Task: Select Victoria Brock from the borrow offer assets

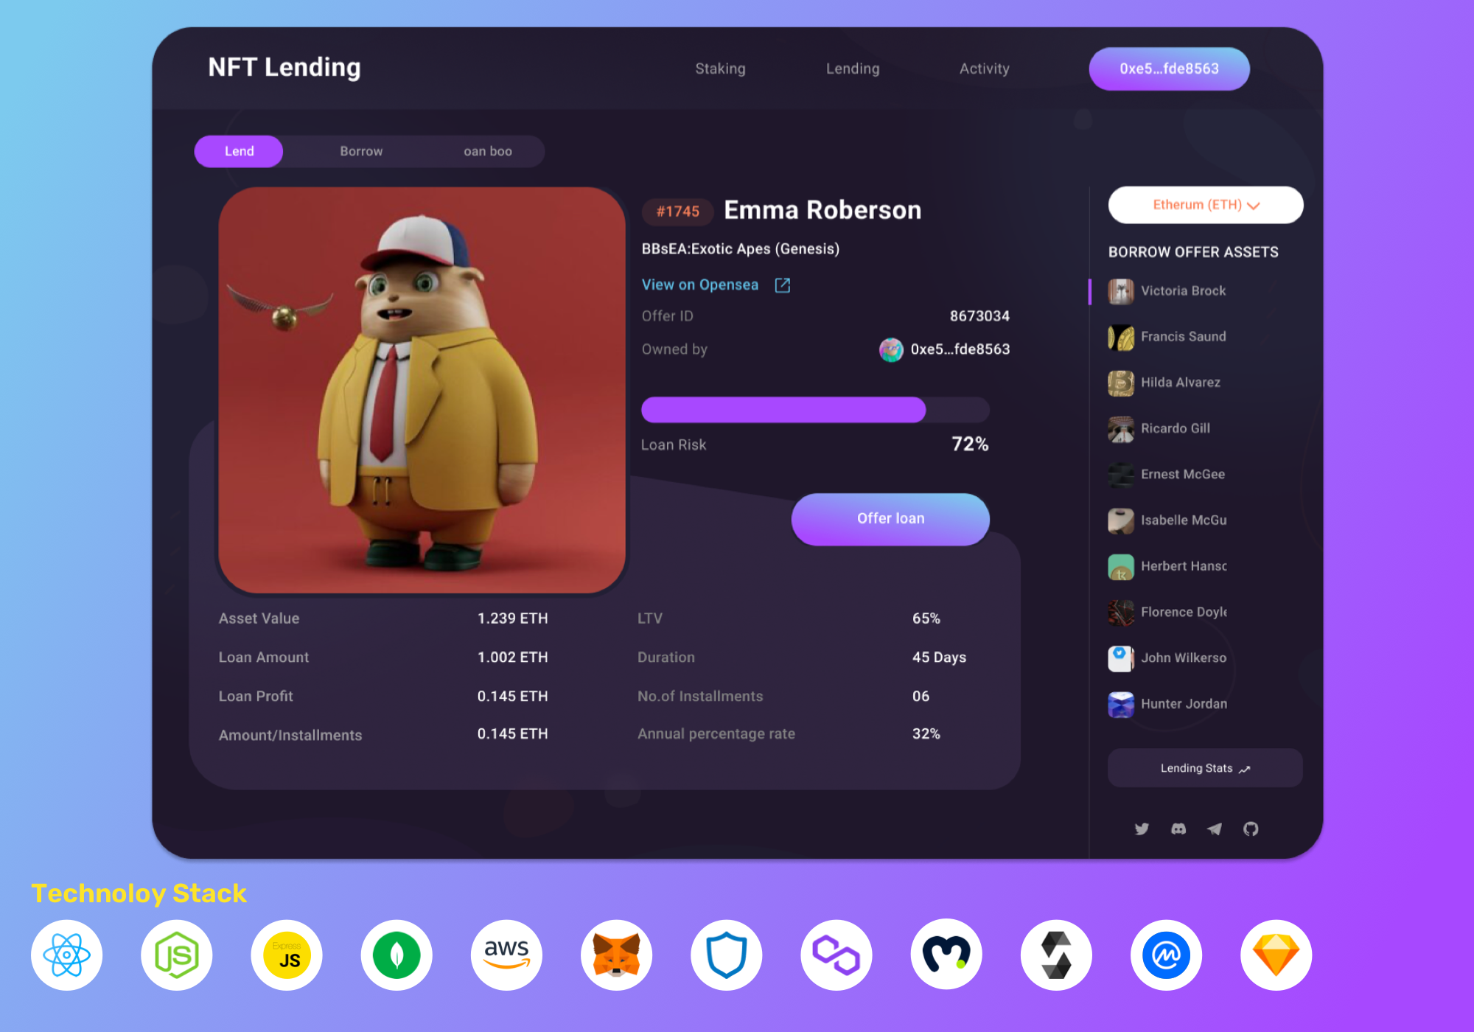Action: 1182,290
